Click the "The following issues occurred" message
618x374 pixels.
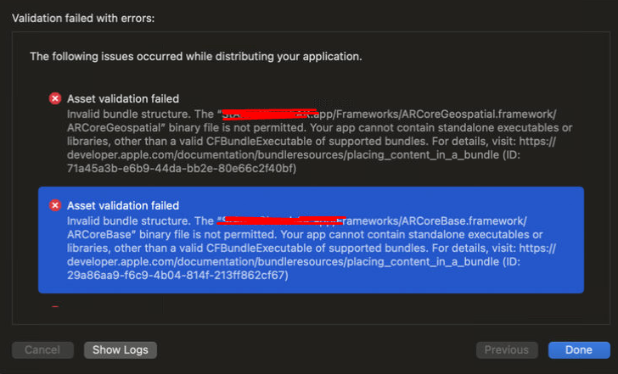tap(196, 57)
